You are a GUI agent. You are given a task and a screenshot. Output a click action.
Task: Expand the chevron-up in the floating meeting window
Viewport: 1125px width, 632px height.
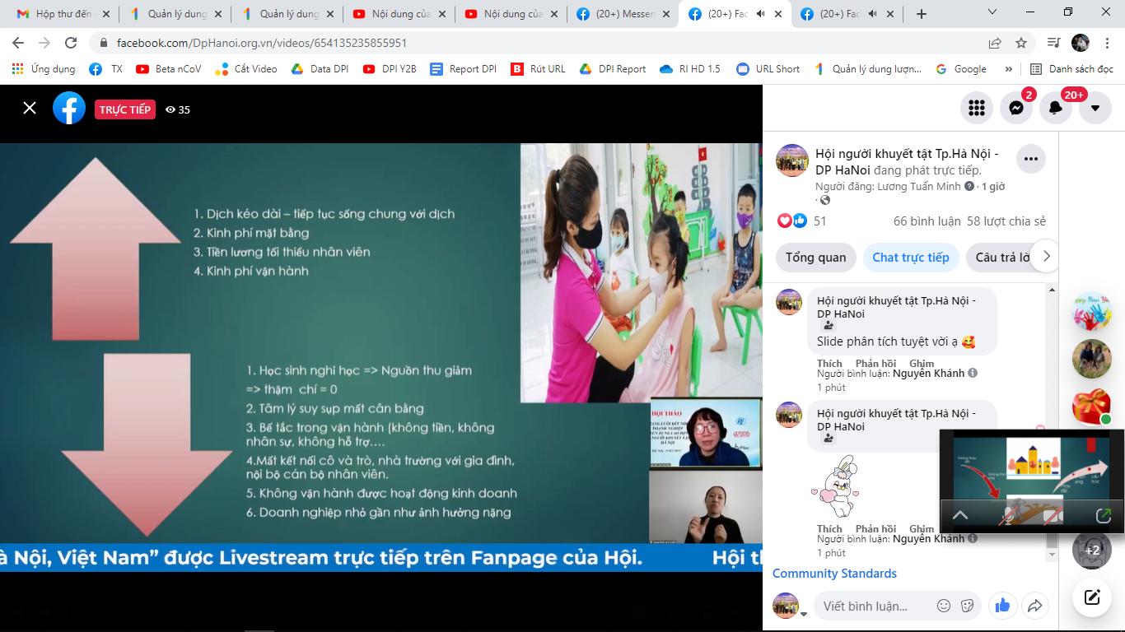click(x=960, y=516)
